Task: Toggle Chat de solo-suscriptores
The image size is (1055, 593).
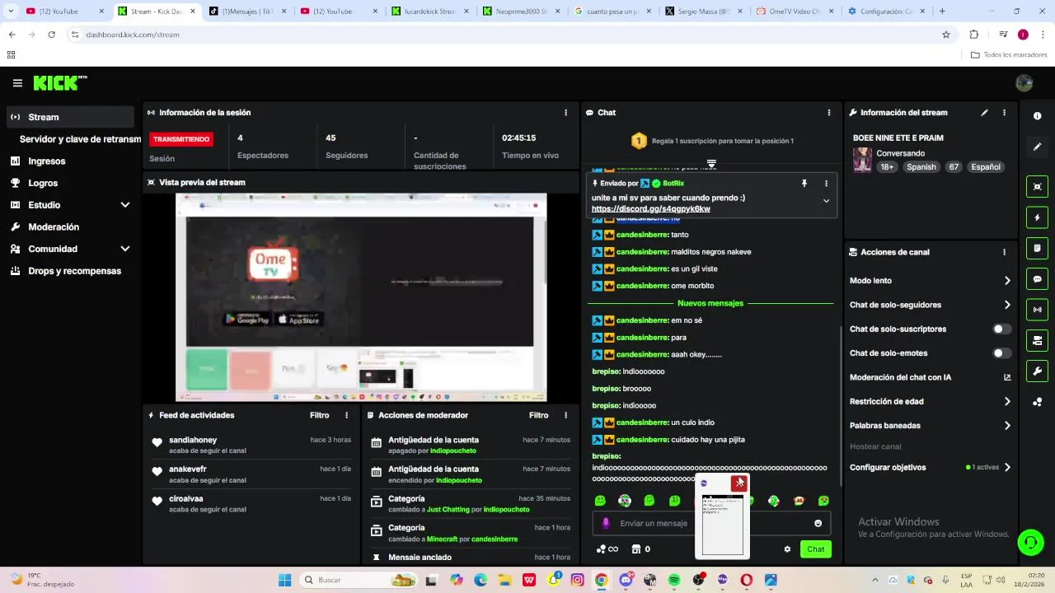Action: coord(1001,329)
